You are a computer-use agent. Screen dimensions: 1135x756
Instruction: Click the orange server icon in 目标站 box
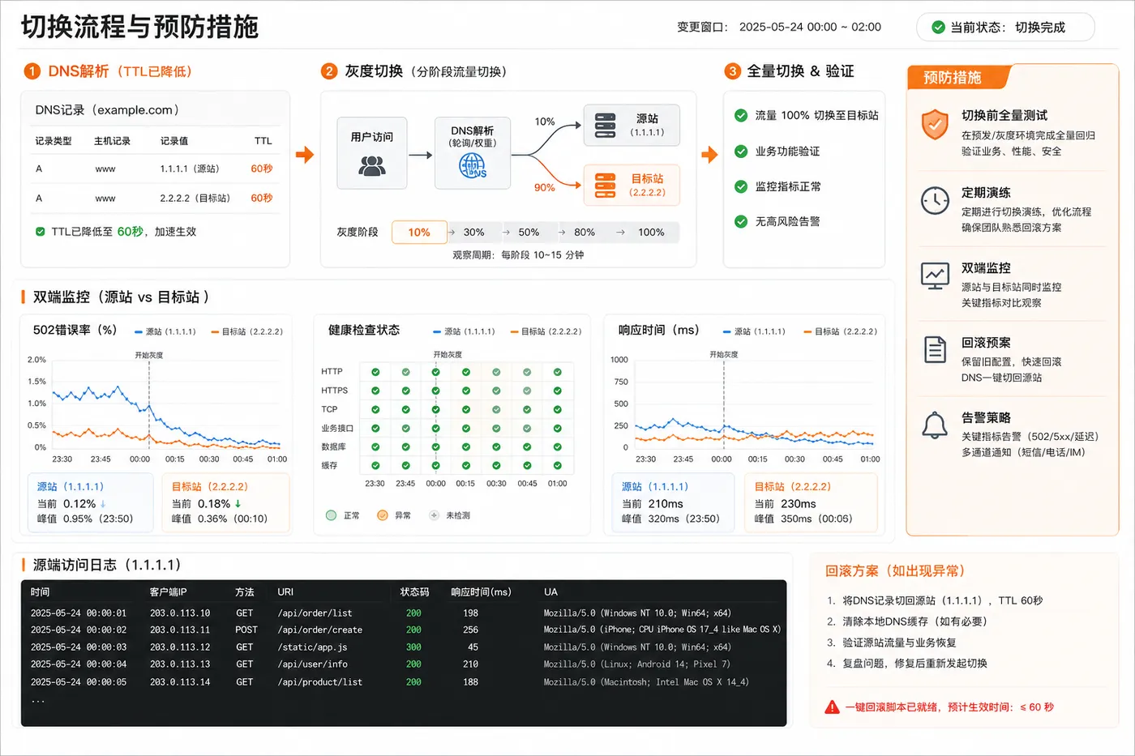[606, 186]
